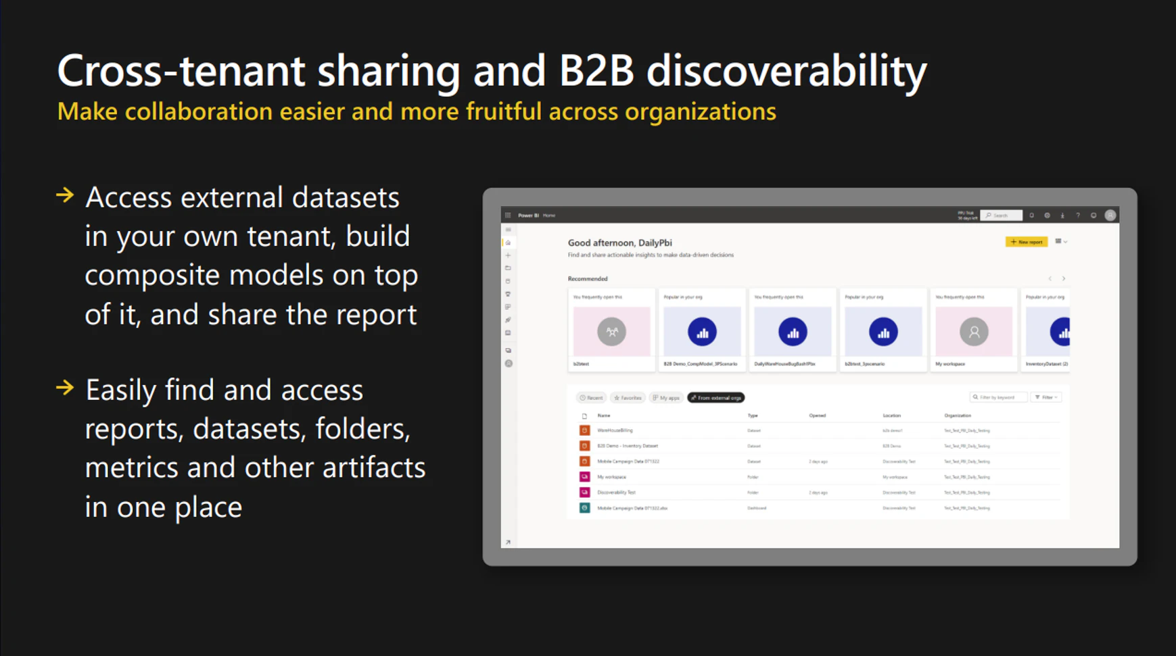Open the Workspaces icon in sidebar
Screen dimensions: 1176x656
click(508, 351)
